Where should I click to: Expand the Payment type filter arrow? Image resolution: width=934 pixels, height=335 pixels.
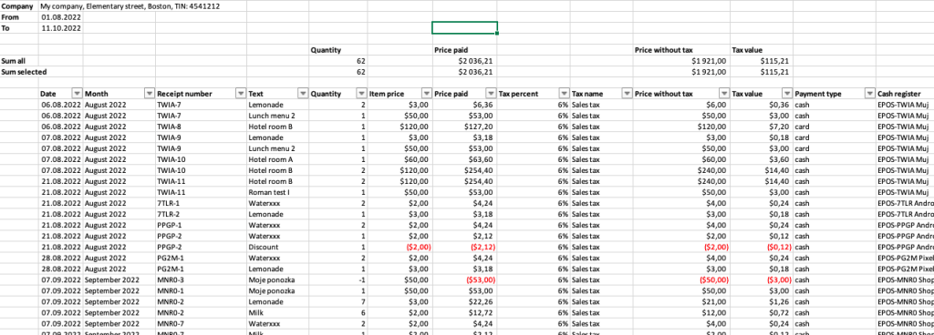click(869, 94)
